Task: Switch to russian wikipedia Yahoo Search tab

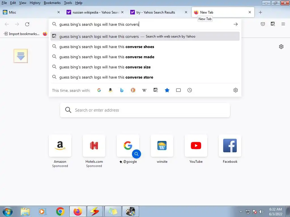Action: 95,12
